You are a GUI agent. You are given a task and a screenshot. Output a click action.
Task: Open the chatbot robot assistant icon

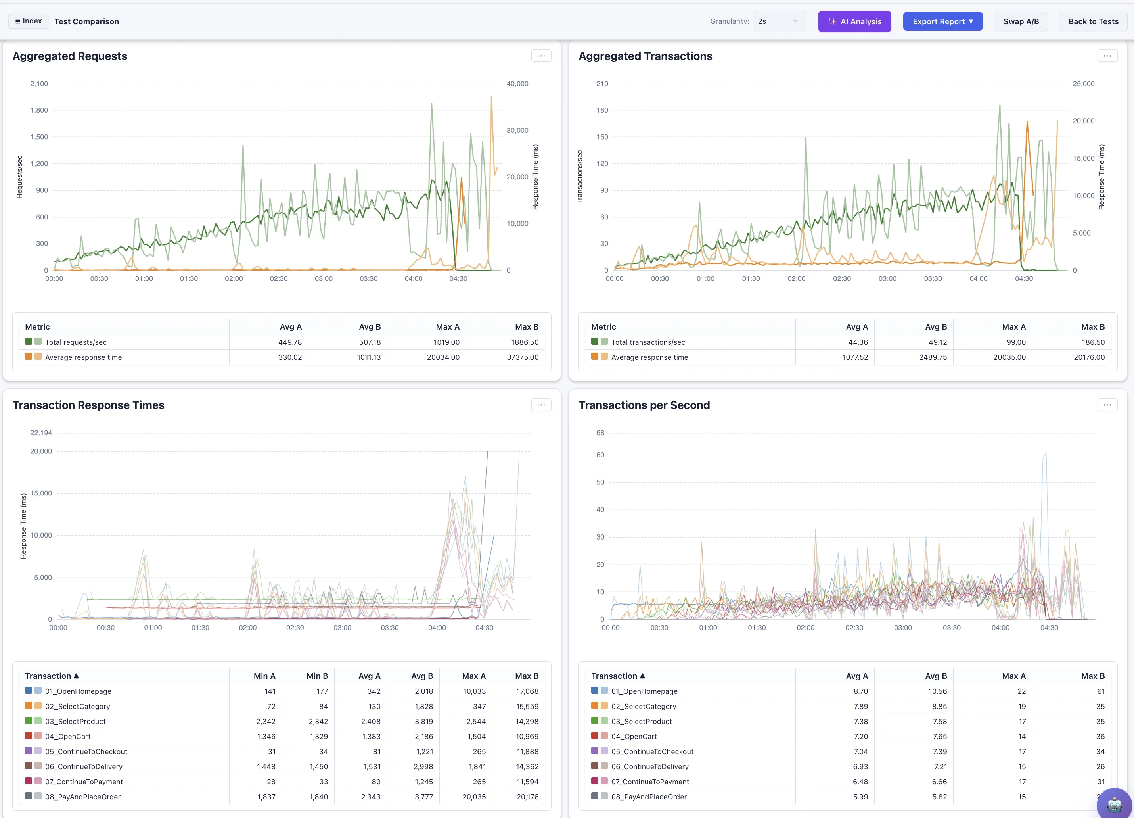1115,804
